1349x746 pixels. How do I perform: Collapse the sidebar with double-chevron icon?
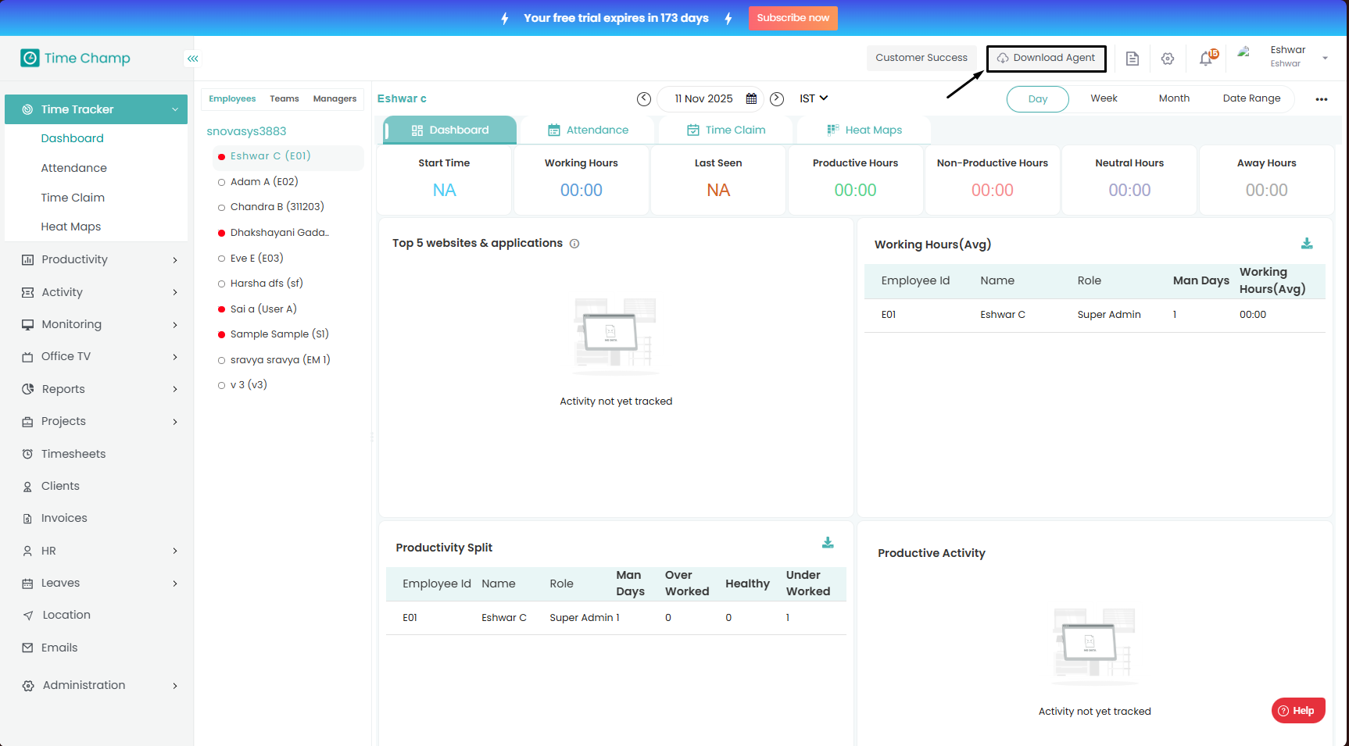pyautogui.click(x=192, y=59)
